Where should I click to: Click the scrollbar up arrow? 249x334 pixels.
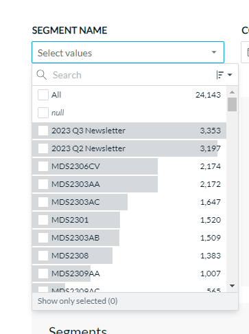click(x=232, y=92)
